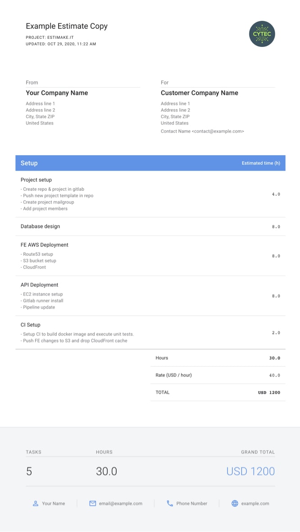Screen dimensions: 300x532
Task: Open the example.com website link
Action: pos(255,503)
